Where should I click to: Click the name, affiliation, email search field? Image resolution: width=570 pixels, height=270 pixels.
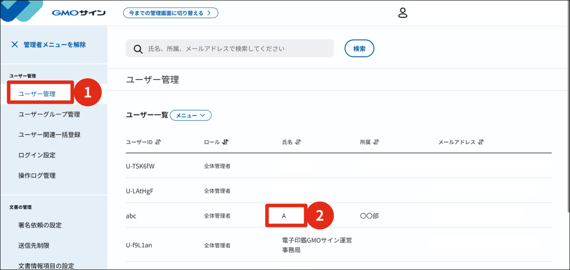point(230,48)
